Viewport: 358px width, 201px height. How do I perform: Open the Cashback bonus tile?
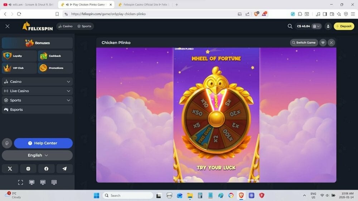click(55, 56)
